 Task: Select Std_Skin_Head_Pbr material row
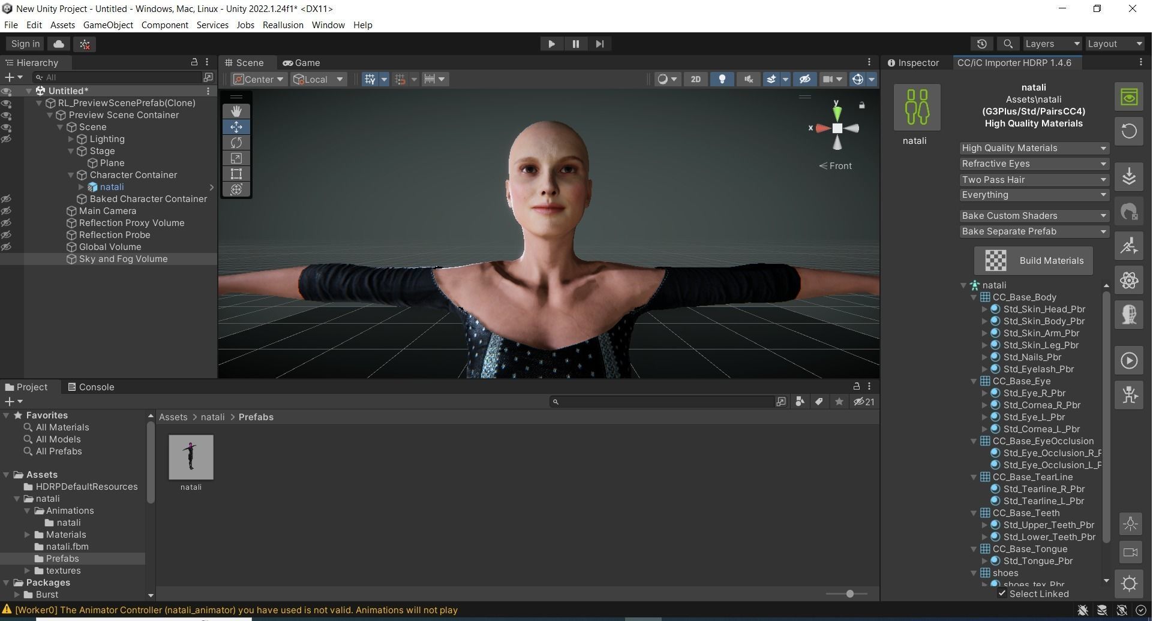1044,309
